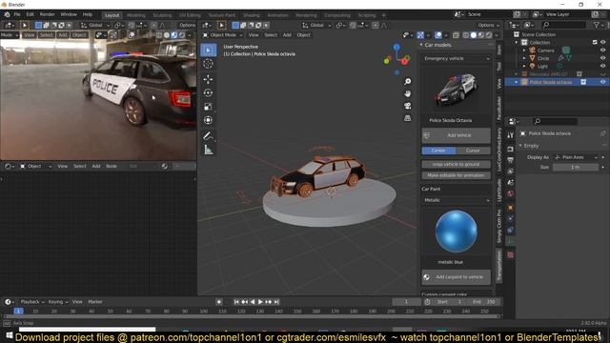This screenshot has height=343, width=610.
Task: Click Add carpaint to vehicle button
Action: coord(456,277)
